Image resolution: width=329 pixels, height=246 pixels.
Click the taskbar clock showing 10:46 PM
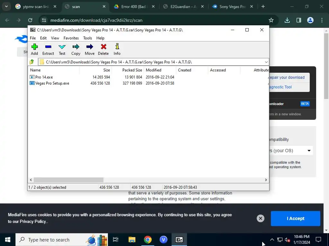pyautogui.click(x=302, y=240)
